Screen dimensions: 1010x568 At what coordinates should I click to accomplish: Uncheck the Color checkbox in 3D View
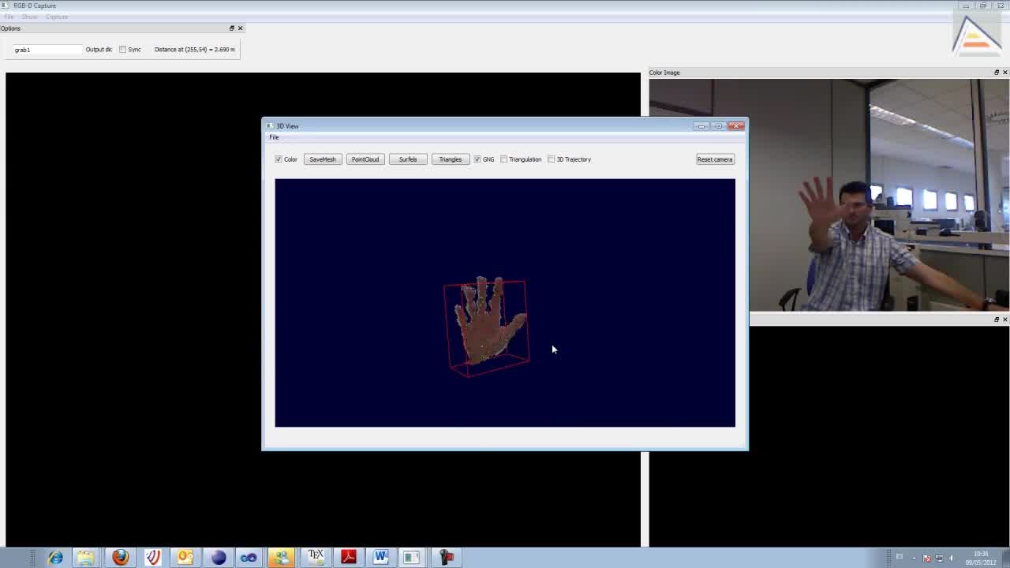tap(279, 159)
